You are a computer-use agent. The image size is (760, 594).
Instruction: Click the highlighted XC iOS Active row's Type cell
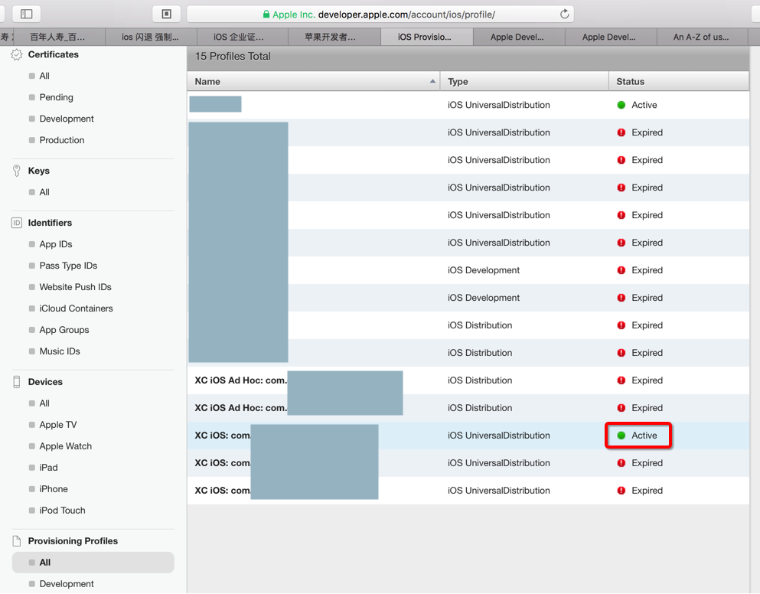coord(499,436)
